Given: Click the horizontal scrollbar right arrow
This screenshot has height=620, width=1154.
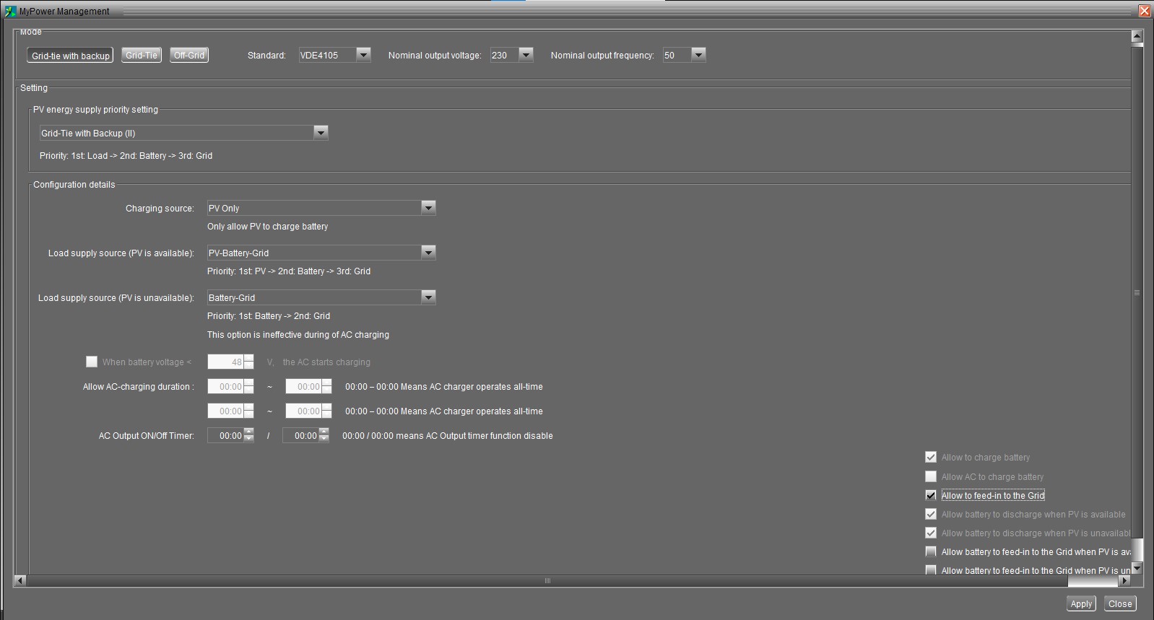Looking at the screenshot, I should 1124,580.
